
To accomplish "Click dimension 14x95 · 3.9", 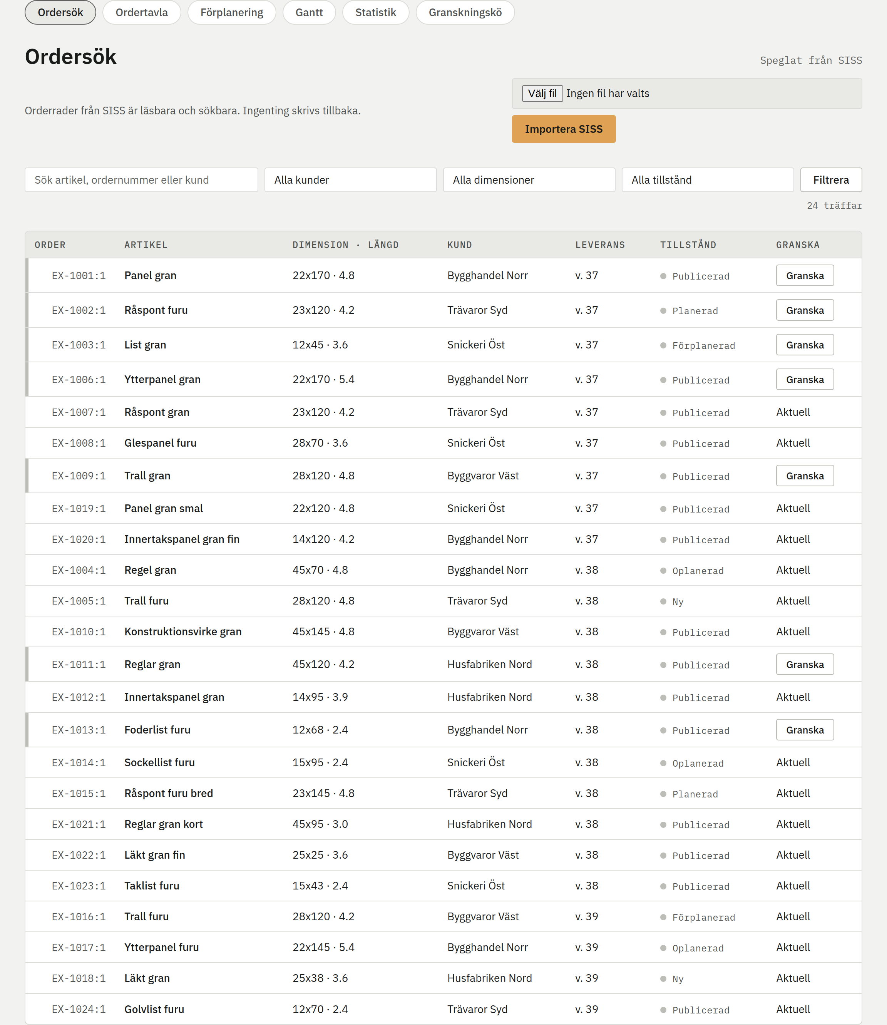I will (320, 697).
